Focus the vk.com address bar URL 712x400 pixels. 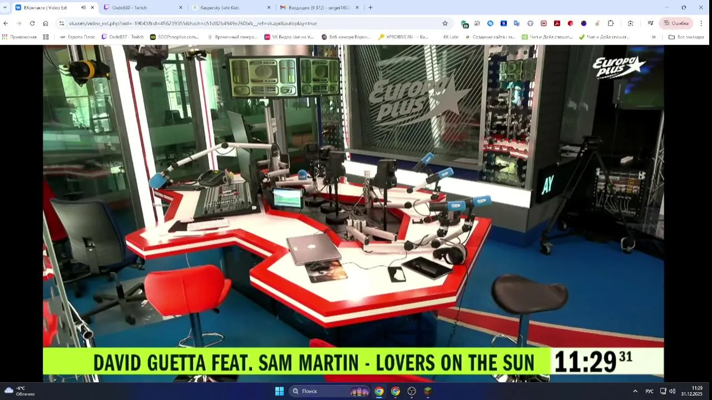point(192,23)
